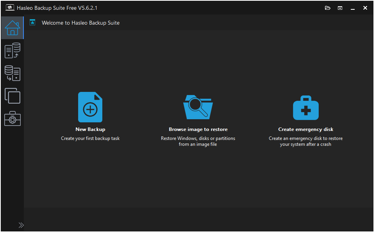Minimize the Hasleo Backup Suite window
The width and height of the screenshot is (375, 233).
(x=353, y=8)
